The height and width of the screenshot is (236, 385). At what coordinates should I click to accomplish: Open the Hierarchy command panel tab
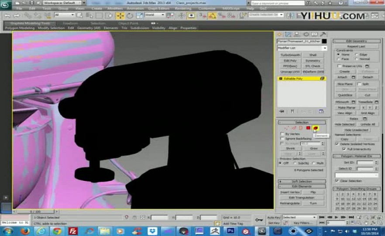pos(297,35)
